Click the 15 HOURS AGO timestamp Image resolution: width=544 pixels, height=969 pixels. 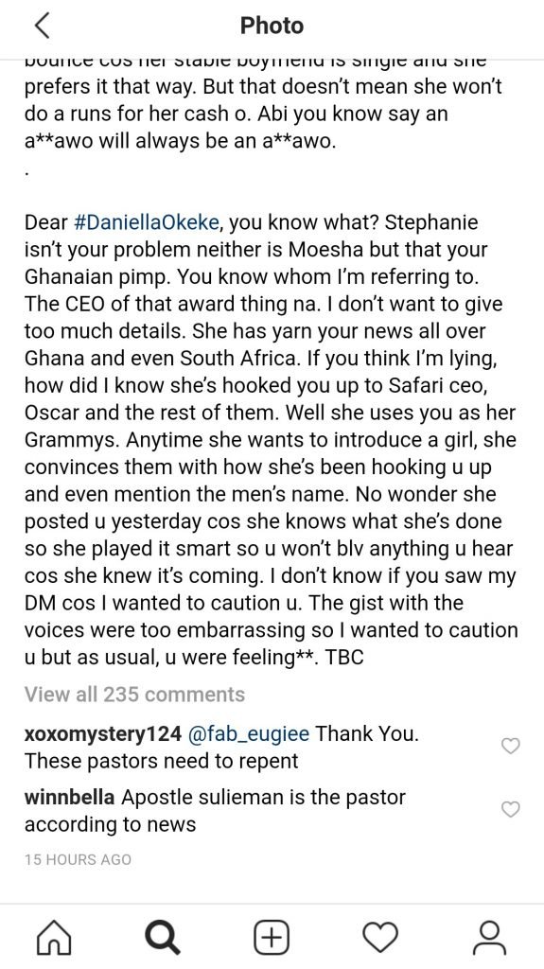(x=78, y=859)
